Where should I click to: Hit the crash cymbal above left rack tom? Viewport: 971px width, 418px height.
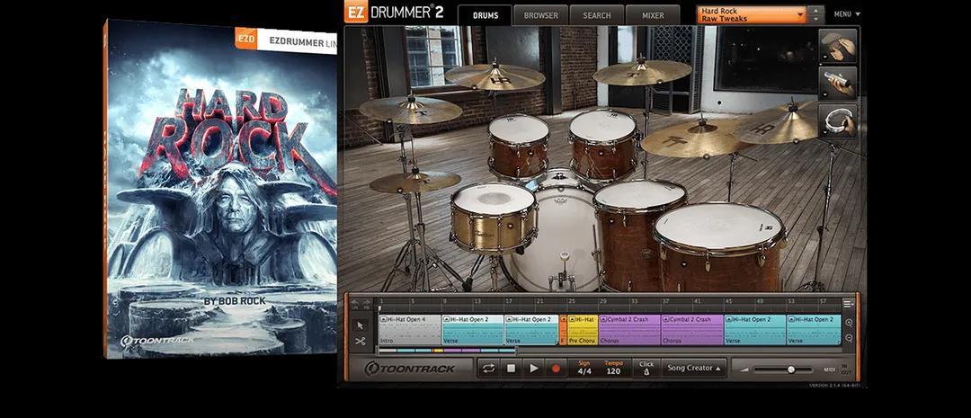click(494, 76)
